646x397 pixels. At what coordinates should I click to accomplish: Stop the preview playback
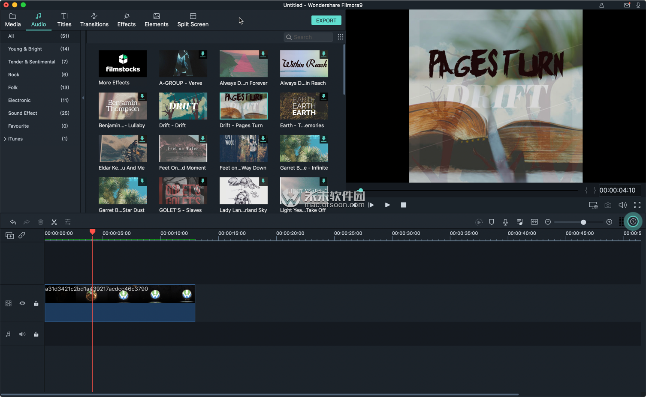tap(403, 205)
